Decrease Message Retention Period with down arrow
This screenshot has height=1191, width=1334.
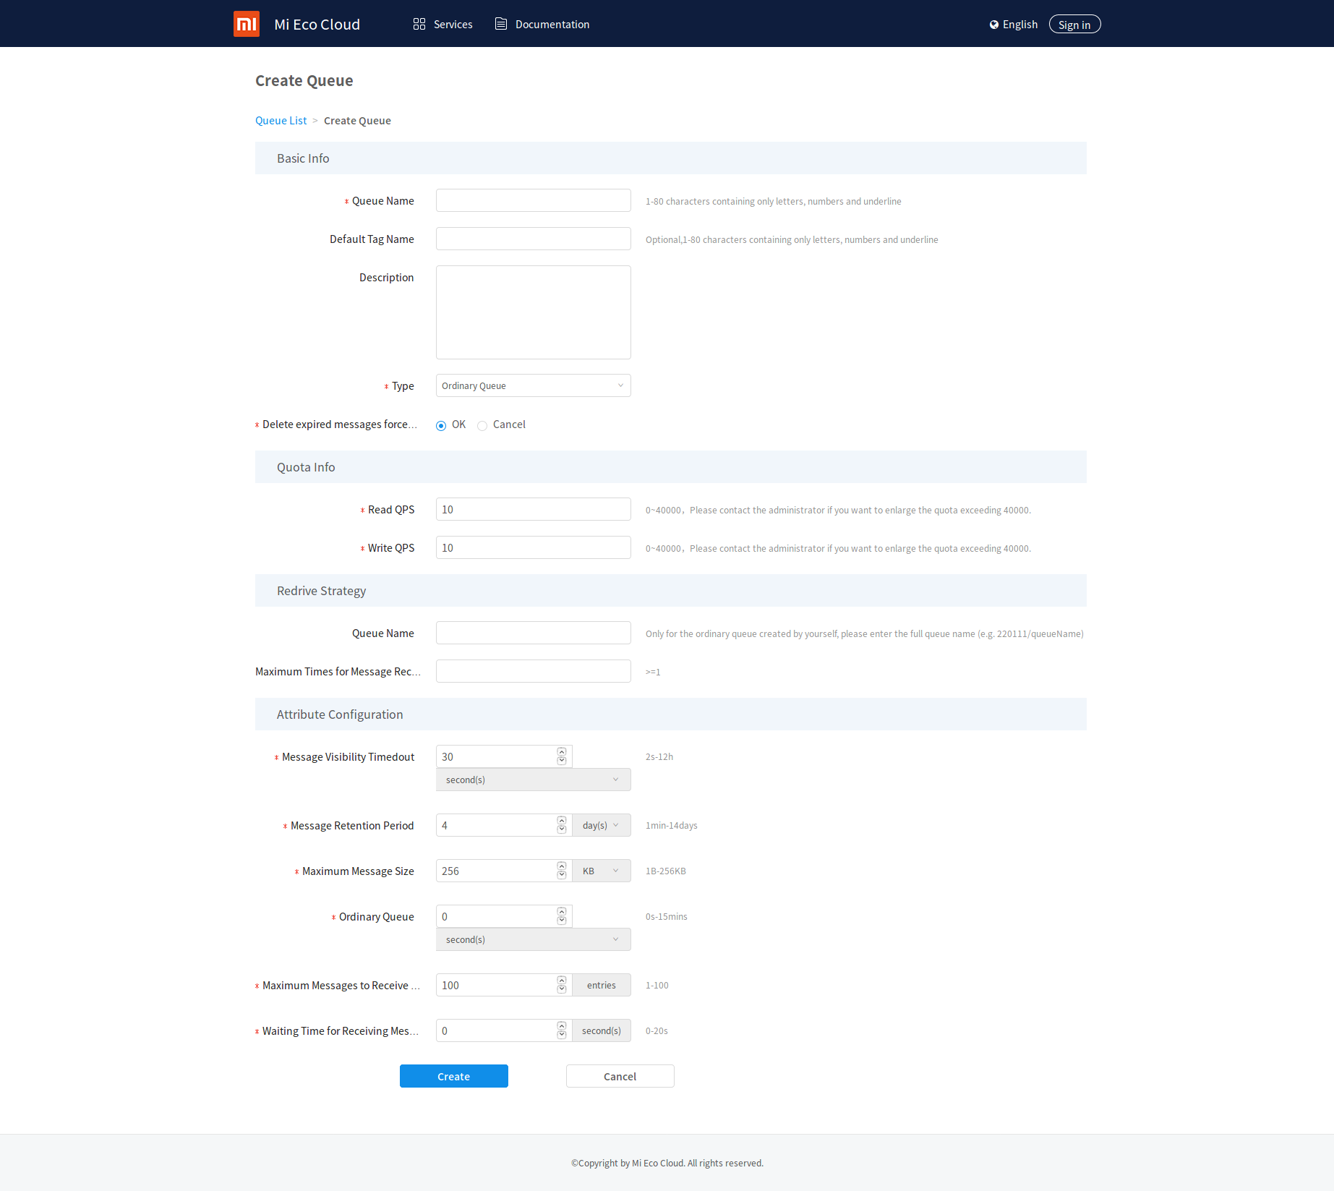562,829
